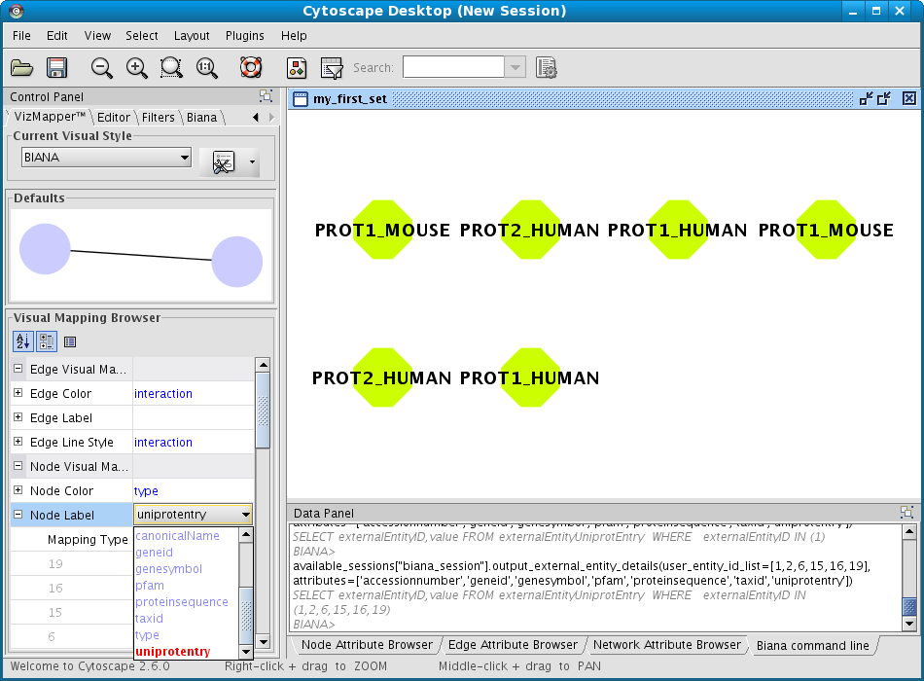Toggle the categorized view button
Screen dimensions: 924x681
(x=47, y=341)
